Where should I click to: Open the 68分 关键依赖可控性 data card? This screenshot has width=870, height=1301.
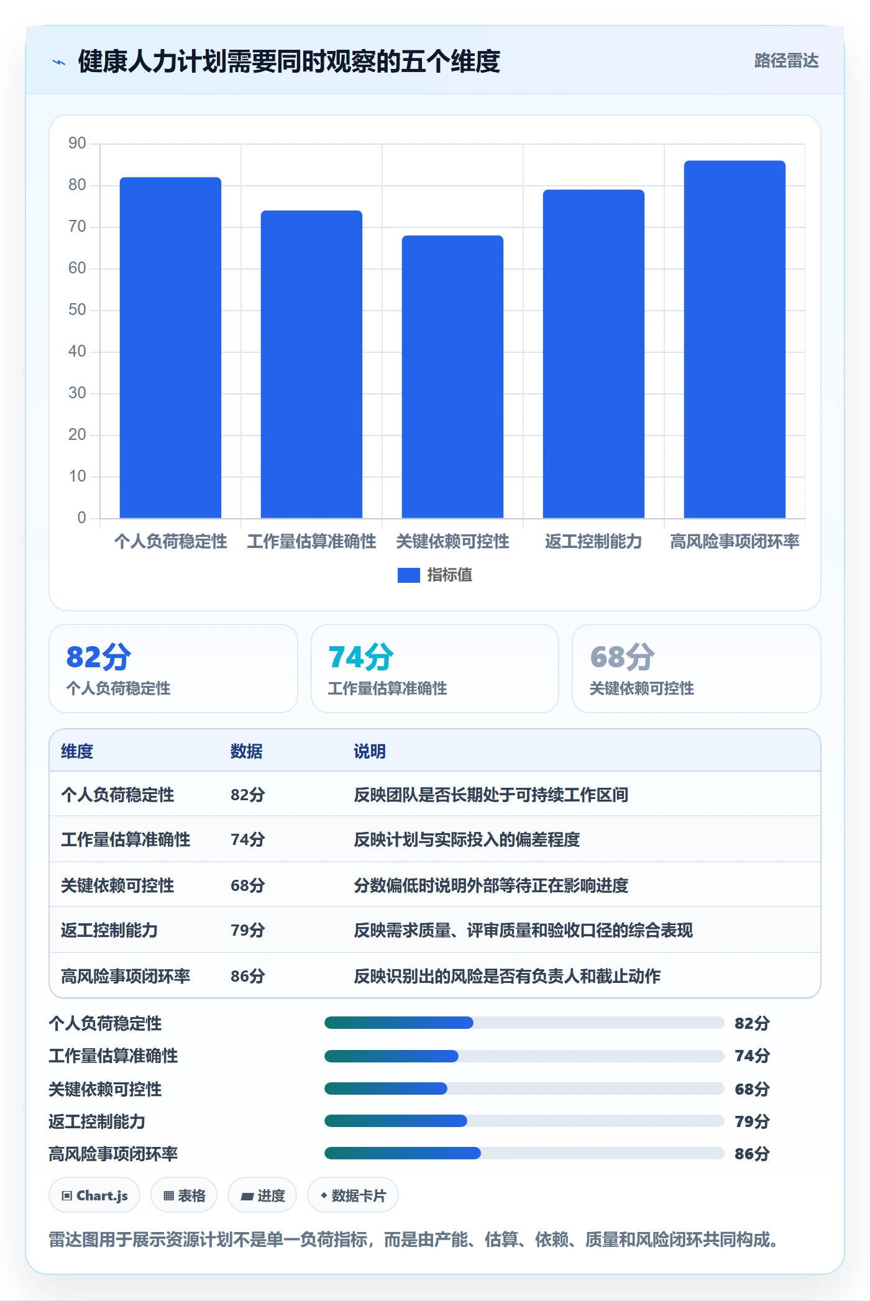[697, 669]
